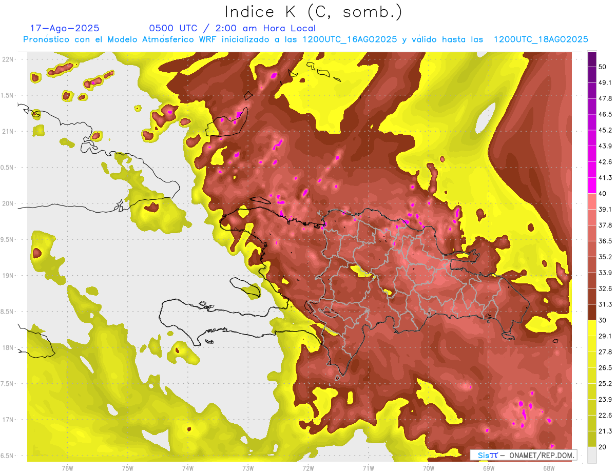
Task: Click the colorbar value 27.8
Action: coord(605,352)
